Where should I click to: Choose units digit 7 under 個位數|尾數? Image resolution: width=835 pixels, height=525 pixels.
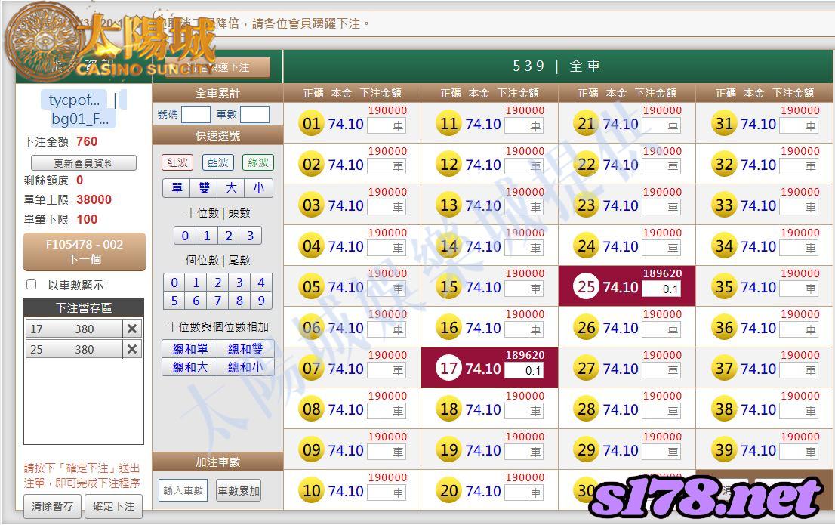[x=217, y=301]
